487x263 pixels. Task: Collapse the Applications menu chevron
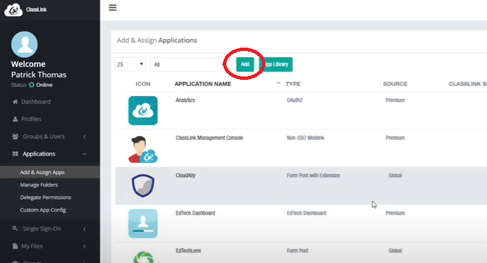tap(84, 154)
